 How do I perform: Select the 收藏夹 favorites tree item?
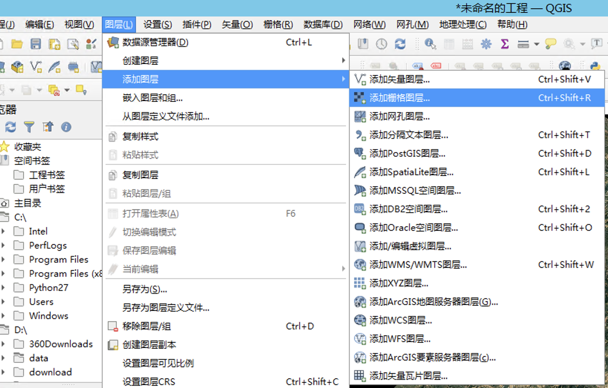pyautogui.click(x=27, y=147)
